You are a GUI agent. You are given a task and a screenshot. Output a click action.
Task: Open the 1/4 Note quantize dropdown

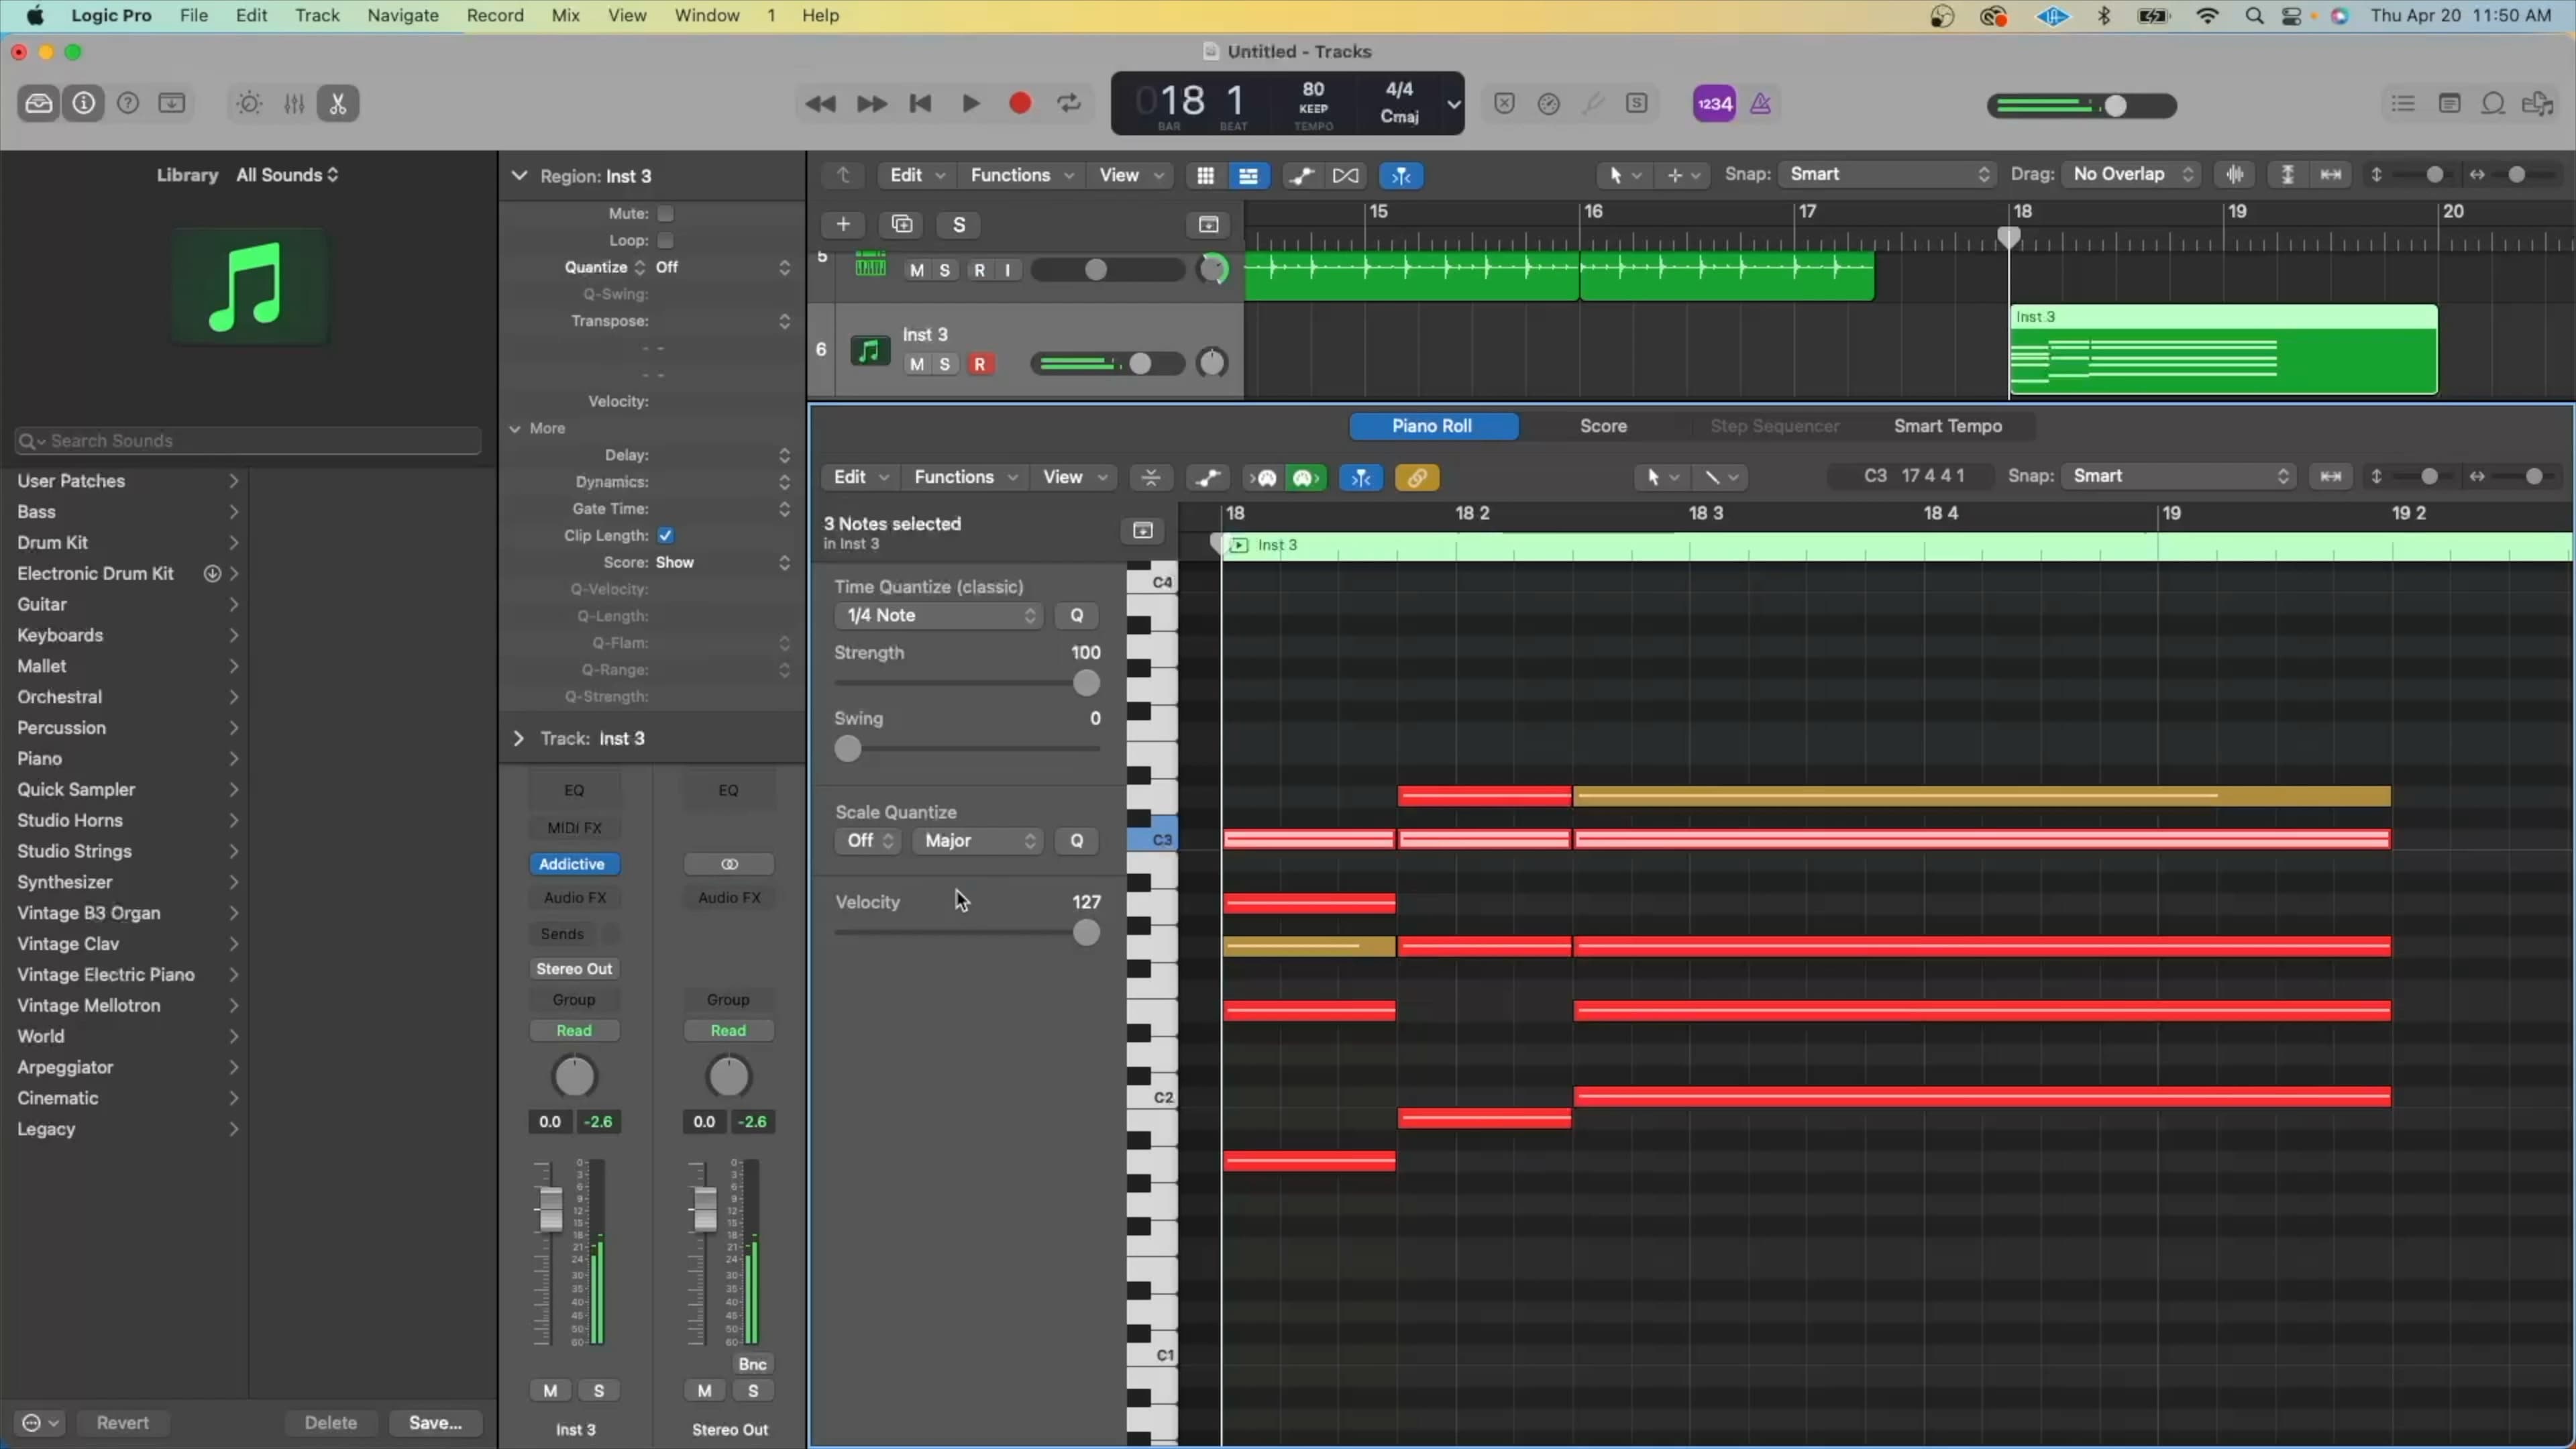939,615
